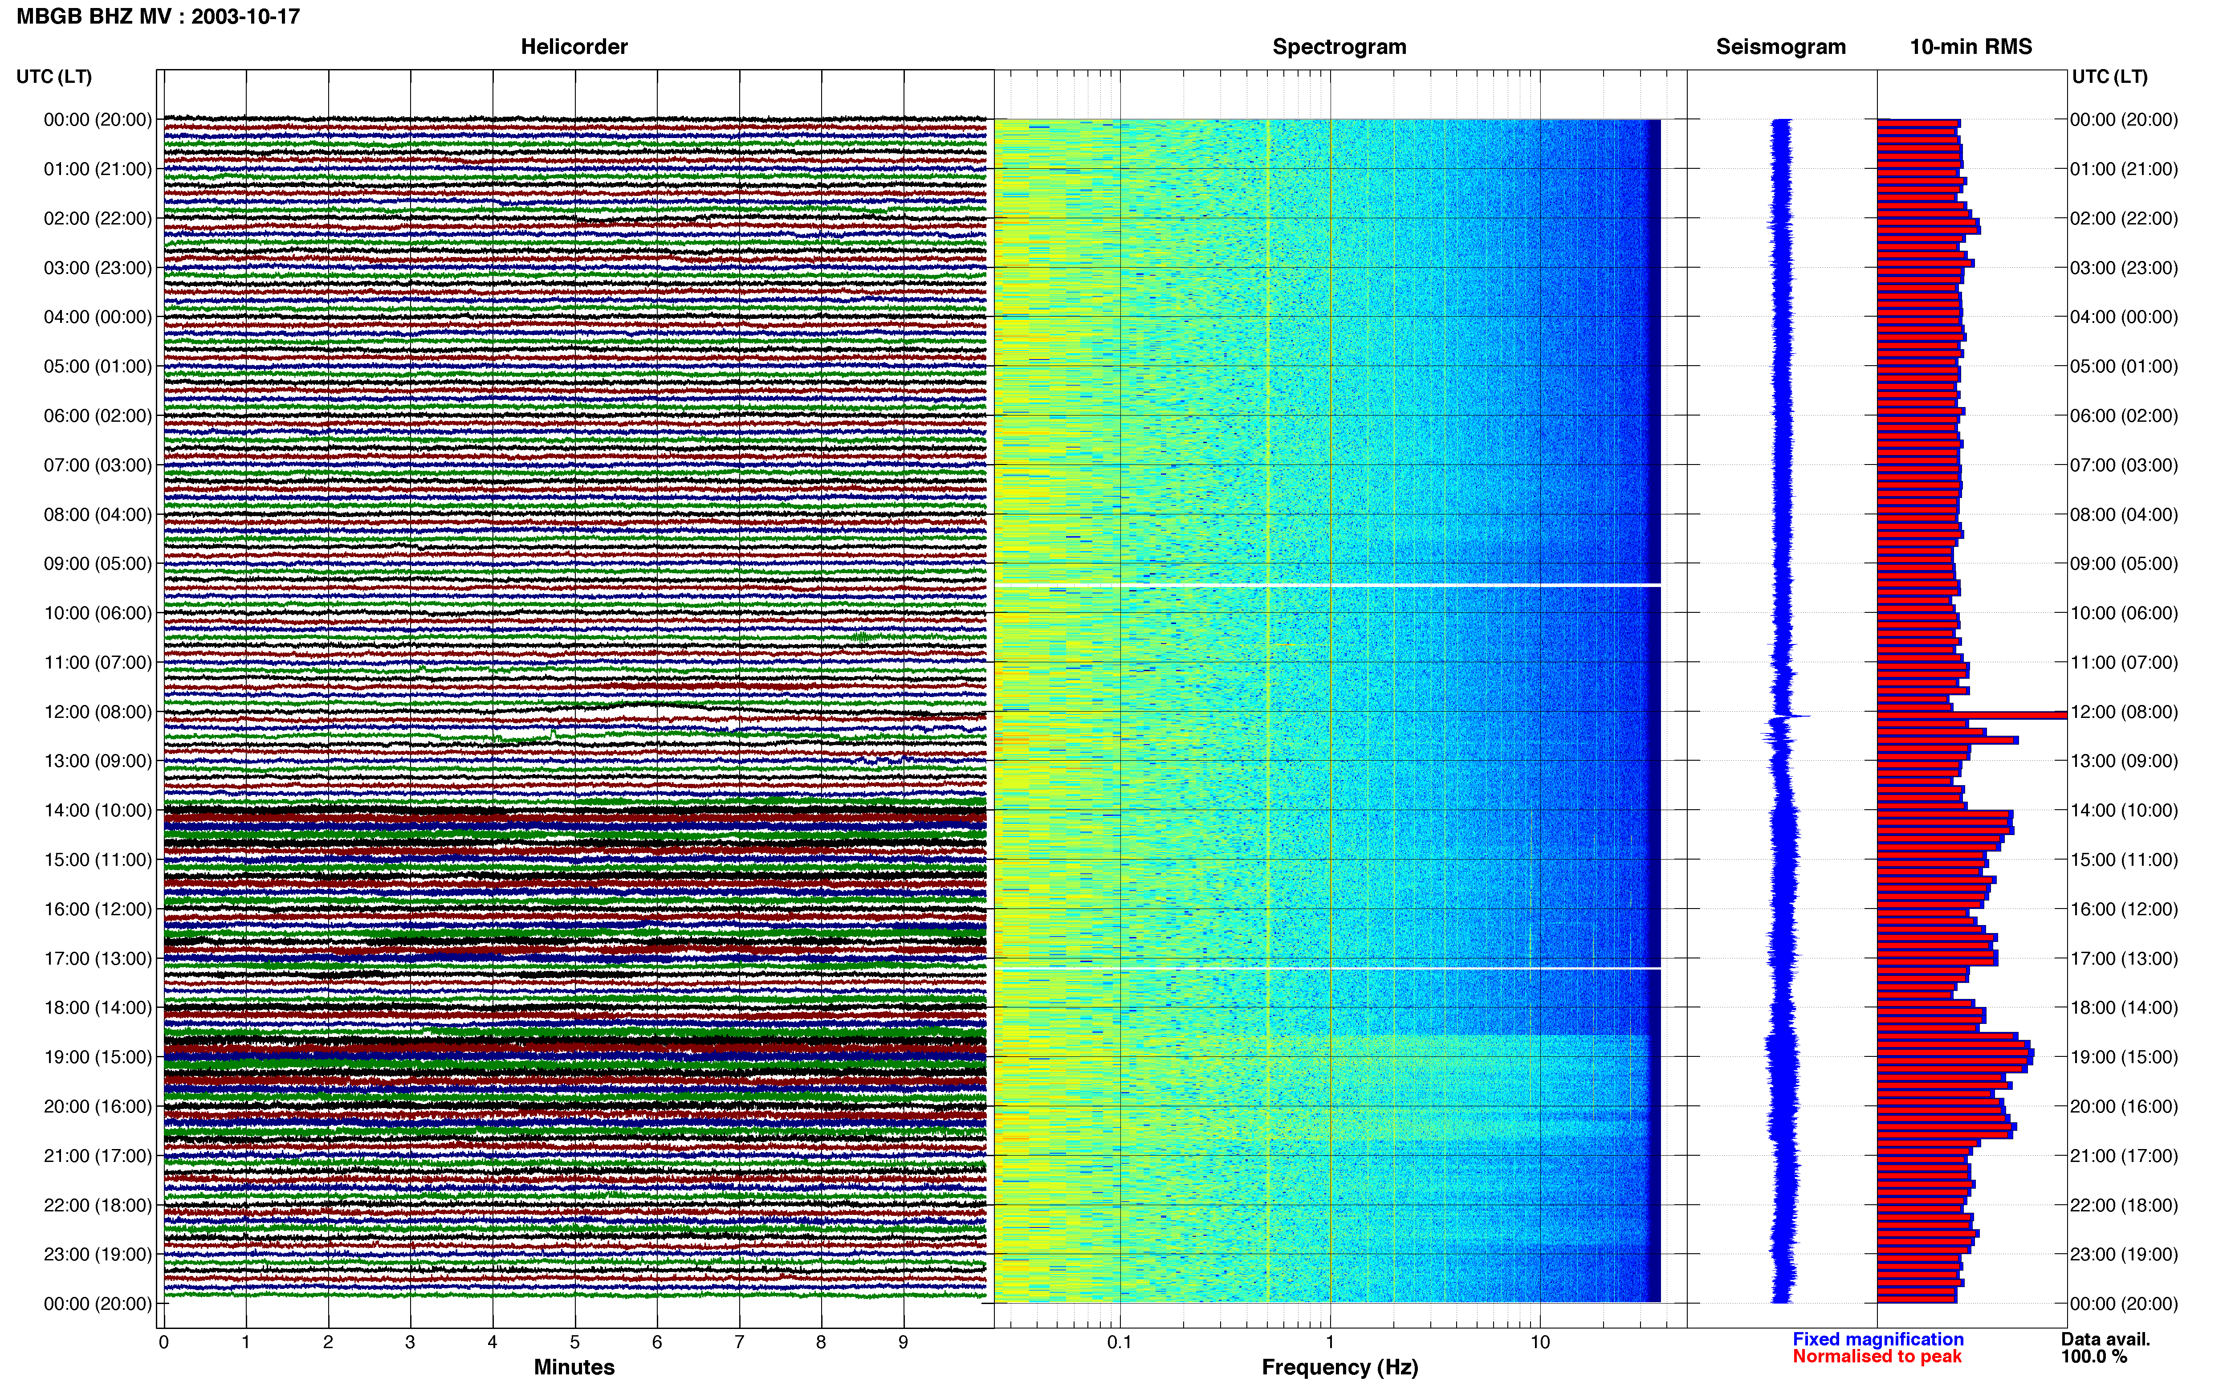
Task: Select the 'Helicorder' panel heading
Action: pos(574,47)
